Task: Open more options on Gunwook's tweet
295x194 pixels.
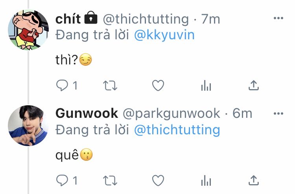Action: click(x=278, y=113)
